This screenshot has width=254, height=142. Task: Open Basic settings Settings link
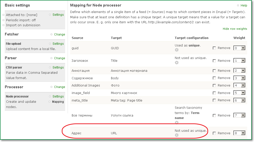tap(58, 15)
